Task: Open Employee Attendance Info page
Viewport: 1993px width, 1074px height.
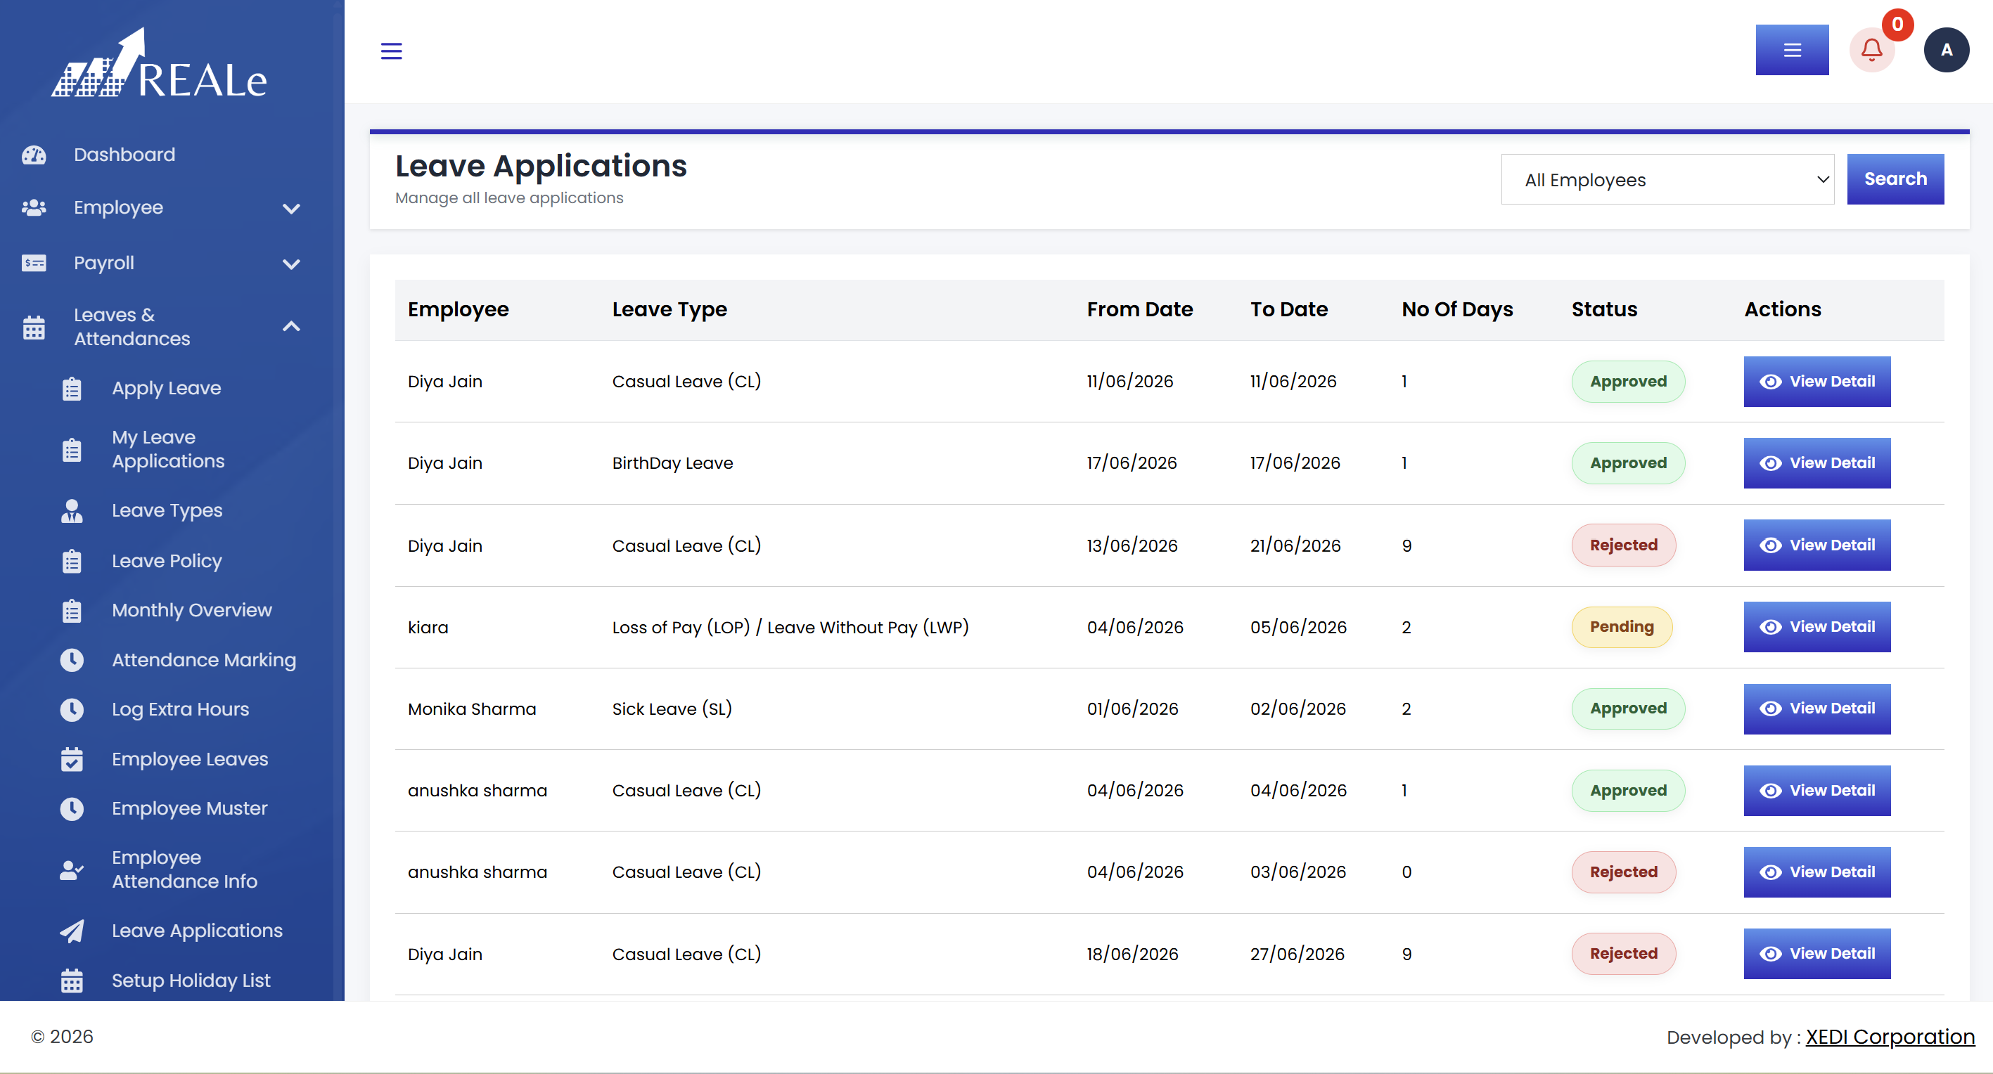Action: (184, 869)
